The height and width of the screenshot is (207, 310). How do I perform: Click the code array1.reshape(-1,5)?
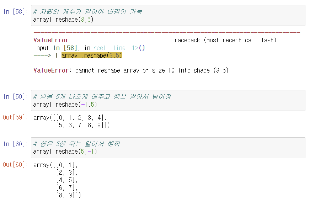(65, 105)
